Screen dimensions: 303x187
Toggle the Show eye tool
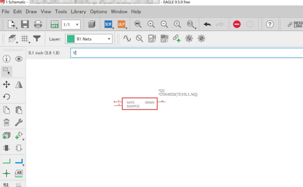click(x=19, y=59)
